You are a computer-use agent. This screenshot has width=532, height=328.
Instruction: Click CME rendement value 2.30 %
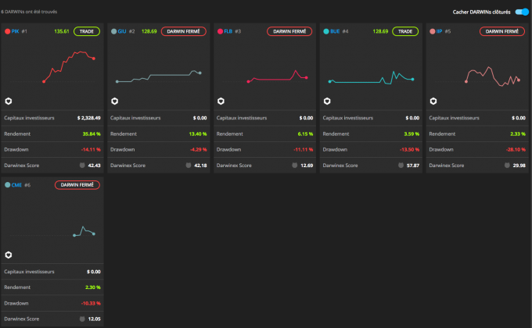(x=93, y=287)
